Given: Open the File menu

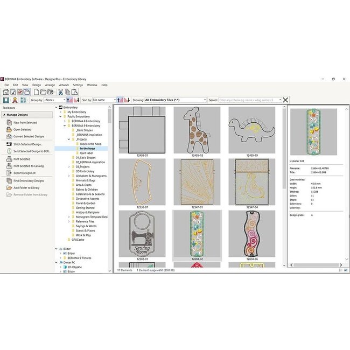Looking at the screenshot, I should [x=6, y=85].
